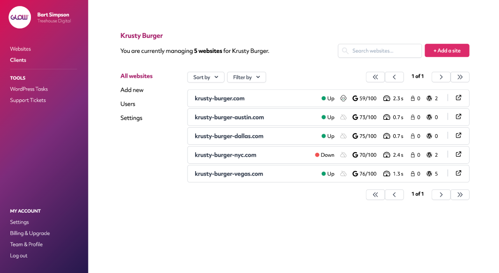Go to previous page in bottom pagination
The width and height of the screenshot is (499, 273).
(394, 195)
